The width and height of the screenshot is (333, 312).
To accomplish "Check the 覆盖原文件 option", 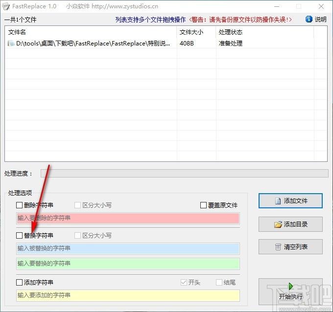I will coord(203,205).
